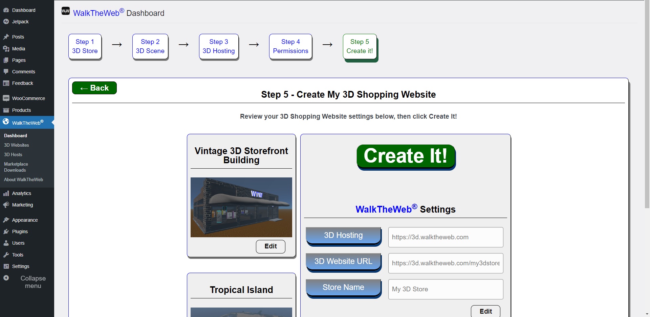The image size is (650, 317).
Task: Click Vintage 3D Storefront Building heading
Action: [x=241, y=155]
